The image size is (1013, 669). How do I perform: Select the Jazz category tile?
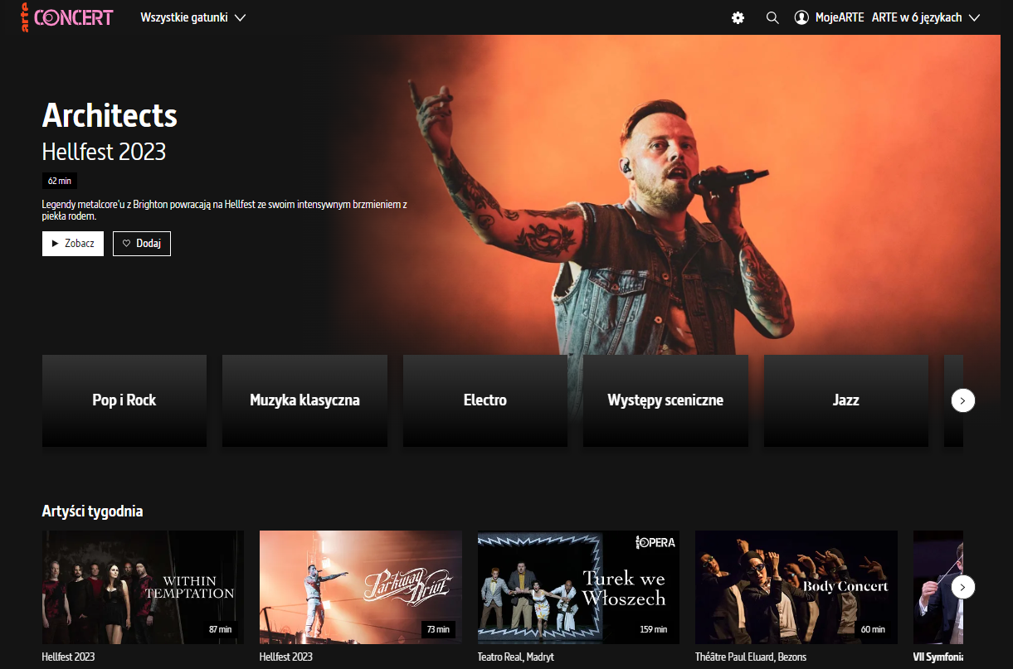click(846, 400)
